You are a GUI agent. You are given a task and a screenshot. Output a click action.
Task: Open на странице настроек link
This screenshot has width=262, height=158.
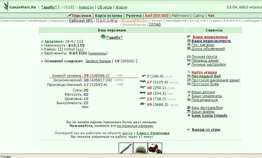click(x=135, y=126)
